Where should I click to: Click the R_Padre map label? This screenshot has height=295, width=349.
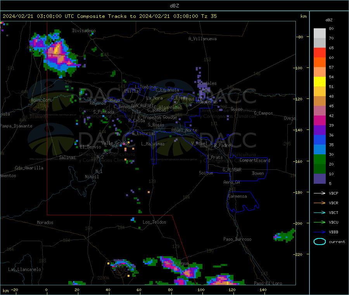coord(222,145)
